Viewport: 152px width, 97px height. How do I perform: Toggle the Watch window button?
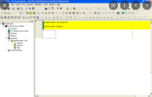(x=9, y=18)
